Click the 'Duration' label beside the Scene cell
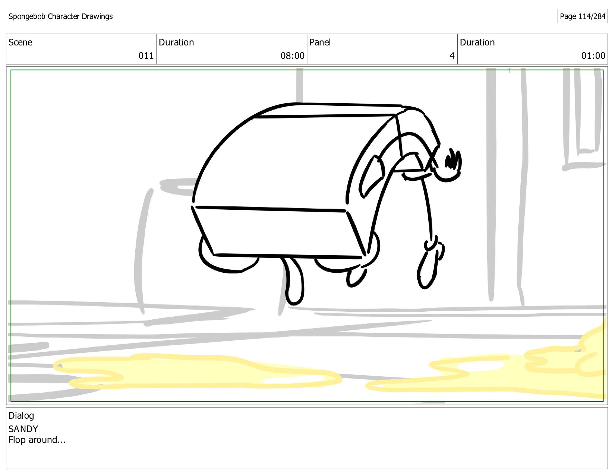The width and height of the screenshot is (615, 475). pos(176,42)
